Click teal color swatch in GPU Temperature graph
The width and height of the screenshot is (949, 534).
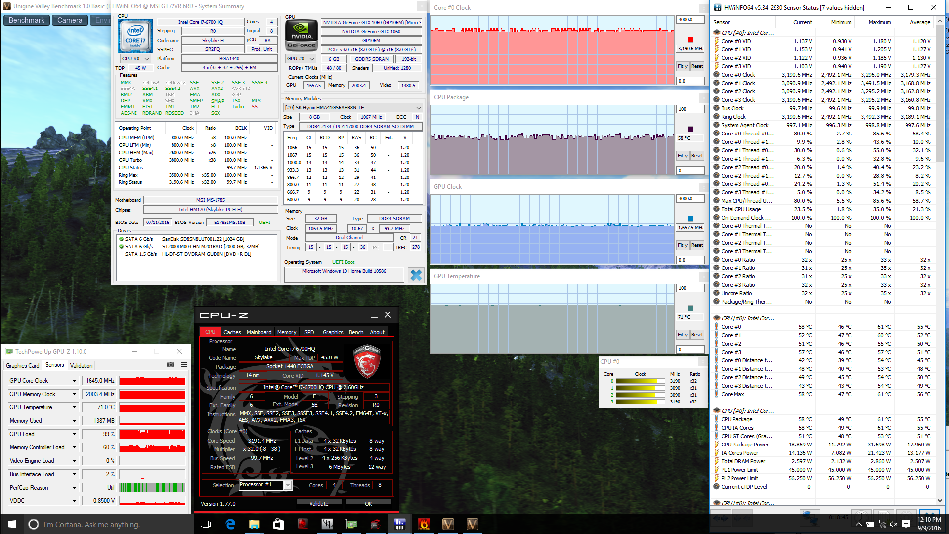click(x=690, y=308)
